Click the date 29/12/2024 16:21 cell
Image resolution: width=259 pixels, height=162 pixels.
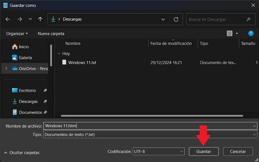click(166, 63)
